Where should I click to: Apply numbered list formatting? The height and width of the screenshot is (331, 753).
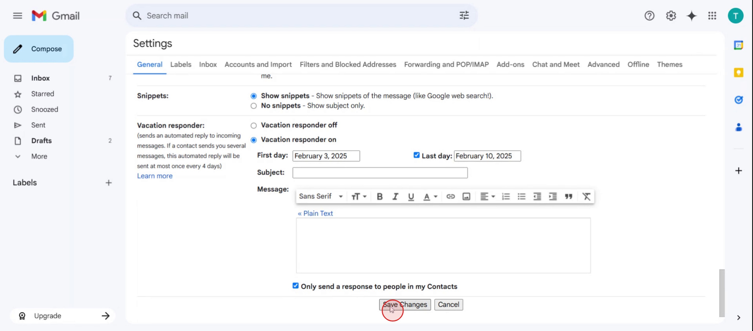(x=506, y=197)
